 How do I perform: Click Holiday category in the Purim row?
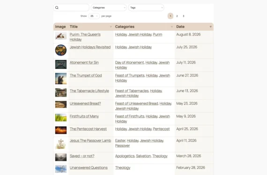tap(121, 35)
